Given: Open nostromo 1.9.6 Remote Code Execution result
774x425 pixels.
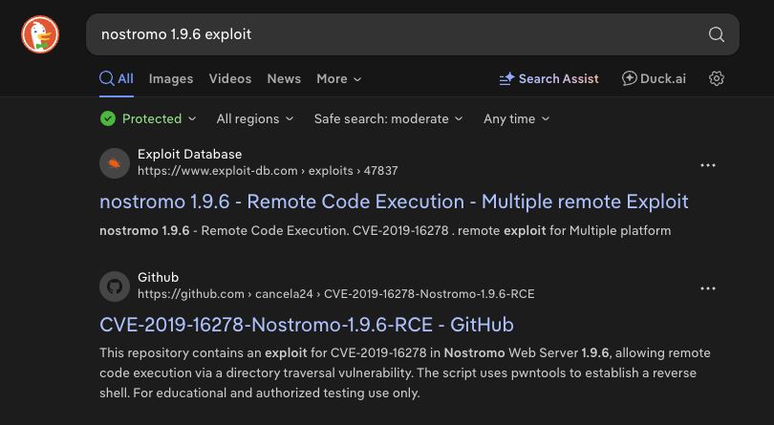Looking at the screenshot, I should (x=394, y=202).
